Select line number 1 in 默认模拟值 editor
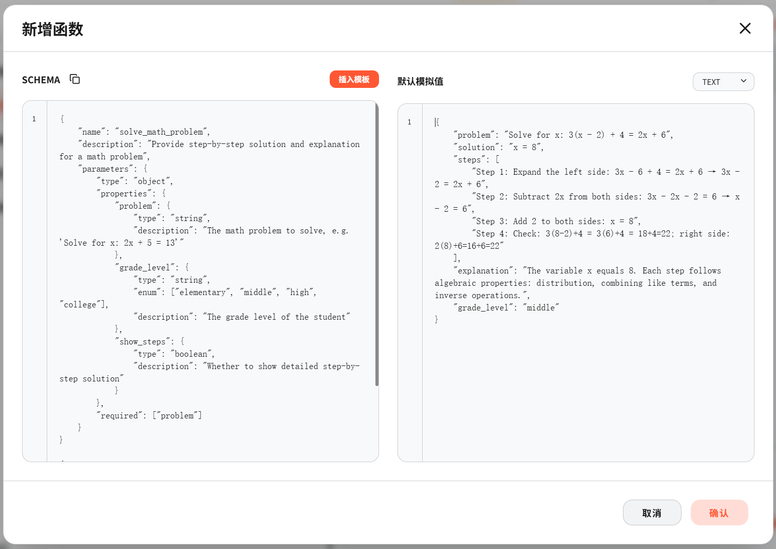This screenshot has height=549, width=776. [409, 122]
